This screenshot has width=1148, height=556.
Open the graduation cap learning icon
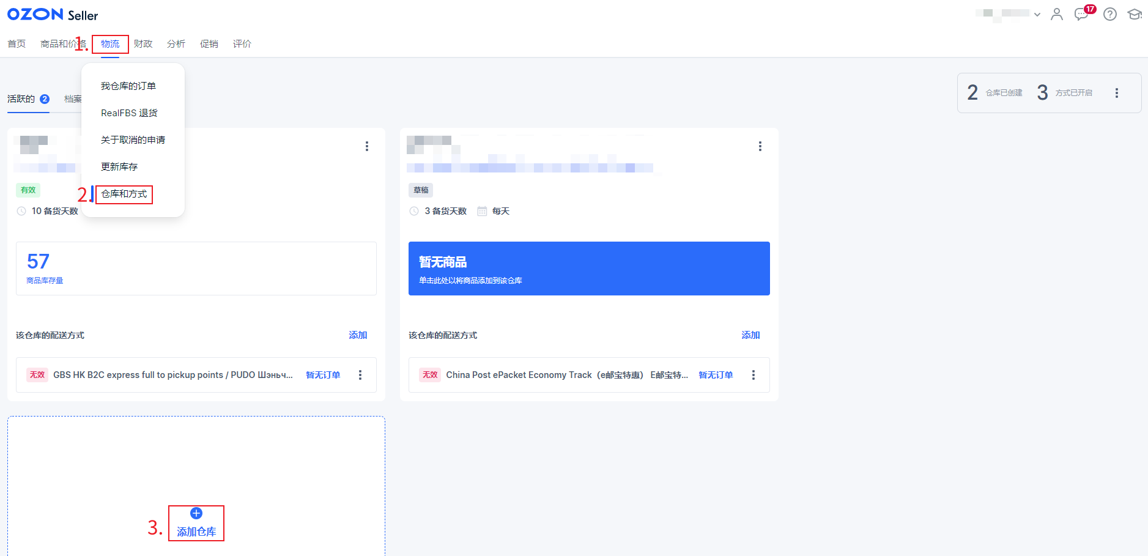[1135, 14]
